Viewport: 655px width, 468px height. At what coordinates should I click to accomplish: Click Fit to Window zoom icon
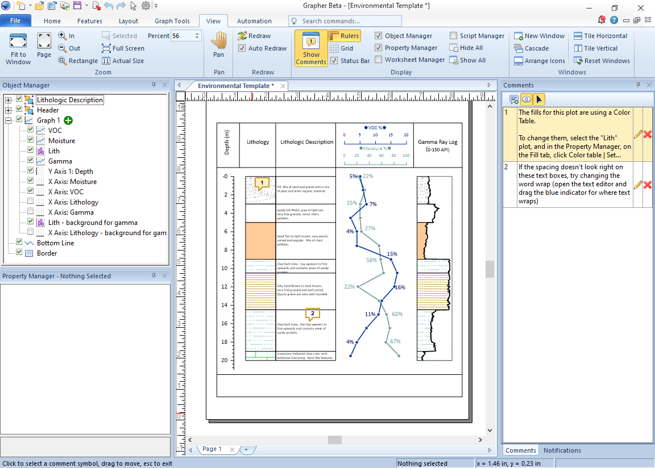[x=18, y=48]
